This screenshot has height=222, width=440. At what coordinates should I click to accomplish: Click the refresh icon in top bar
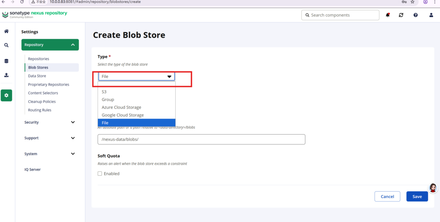coord(401,15)
